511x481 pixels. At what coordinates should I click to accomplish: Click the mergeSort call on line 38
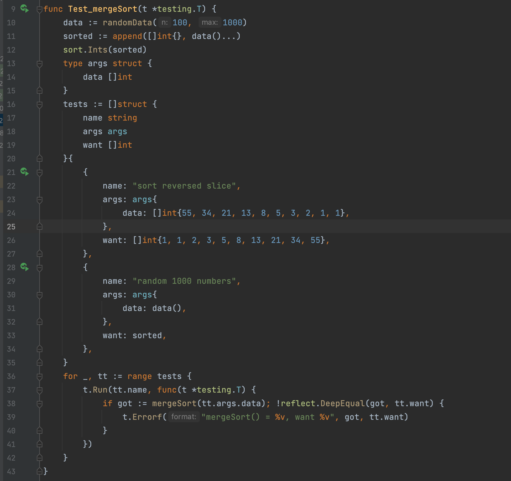(174, 403)
